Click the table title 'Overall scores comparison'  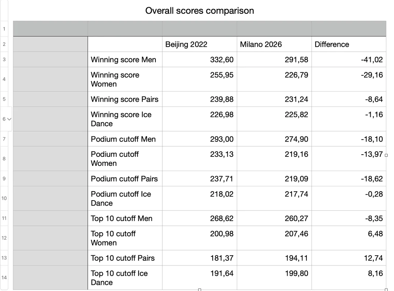point(200,11)
